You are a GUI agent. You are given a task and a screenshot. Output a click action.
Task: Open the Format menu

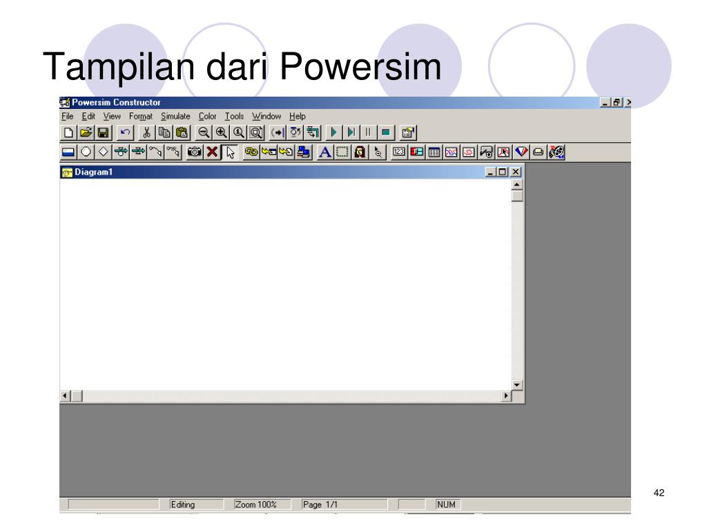[x=141, y=116]
